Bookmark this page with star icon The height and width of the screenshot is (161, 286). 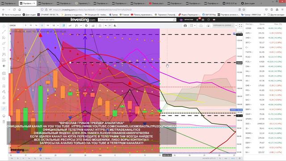tap(244, 9)
